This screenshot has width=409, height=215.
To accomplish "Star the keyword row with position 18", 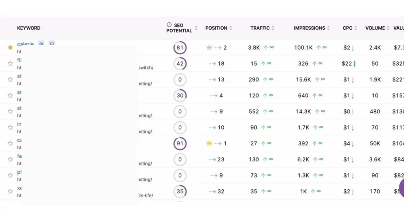I will tap(10, 64).
